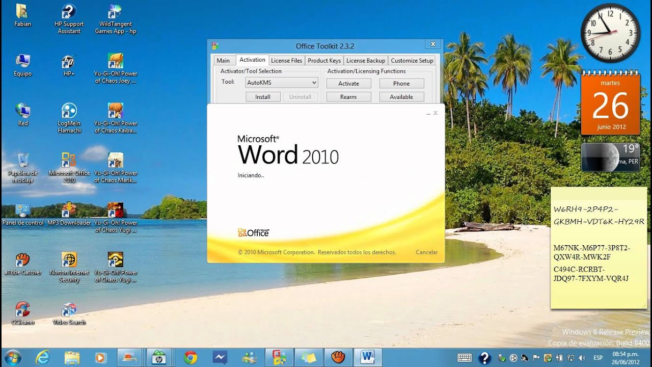Switch to aTube Catcher taskbar button

point(338,357)
